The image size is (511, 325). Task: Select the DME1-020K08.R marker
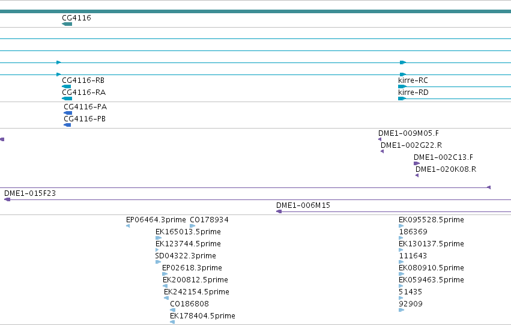417,175
